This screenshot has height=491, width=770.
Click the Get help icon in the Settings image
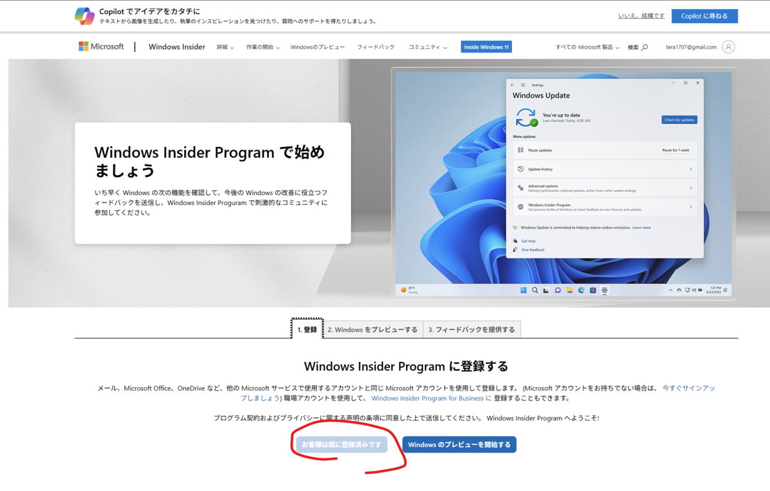tap(515, 241)
